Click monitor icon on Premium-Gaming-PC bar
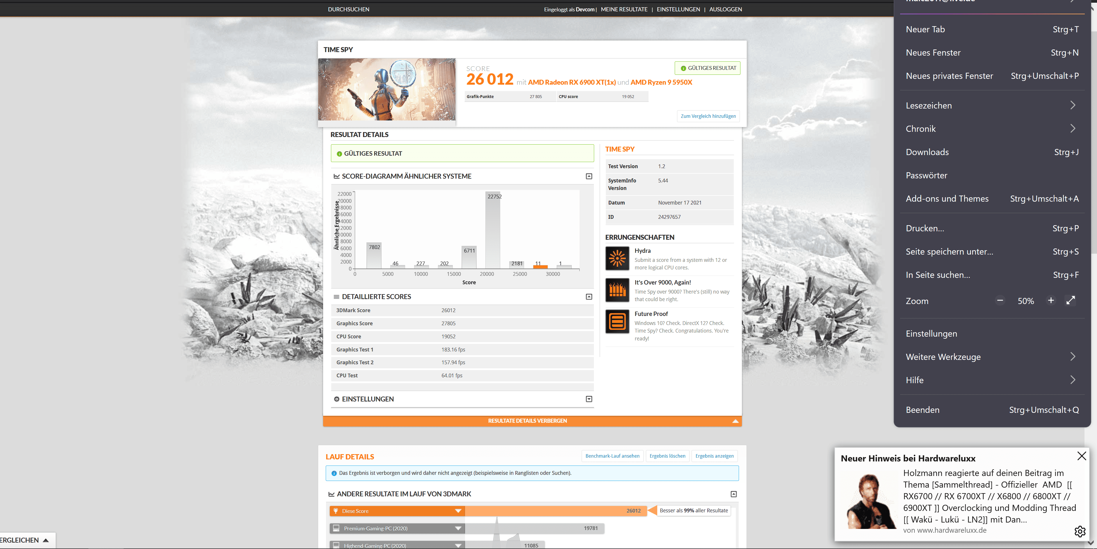Screen dimensions: 1097x549 [x=336, y=528]
